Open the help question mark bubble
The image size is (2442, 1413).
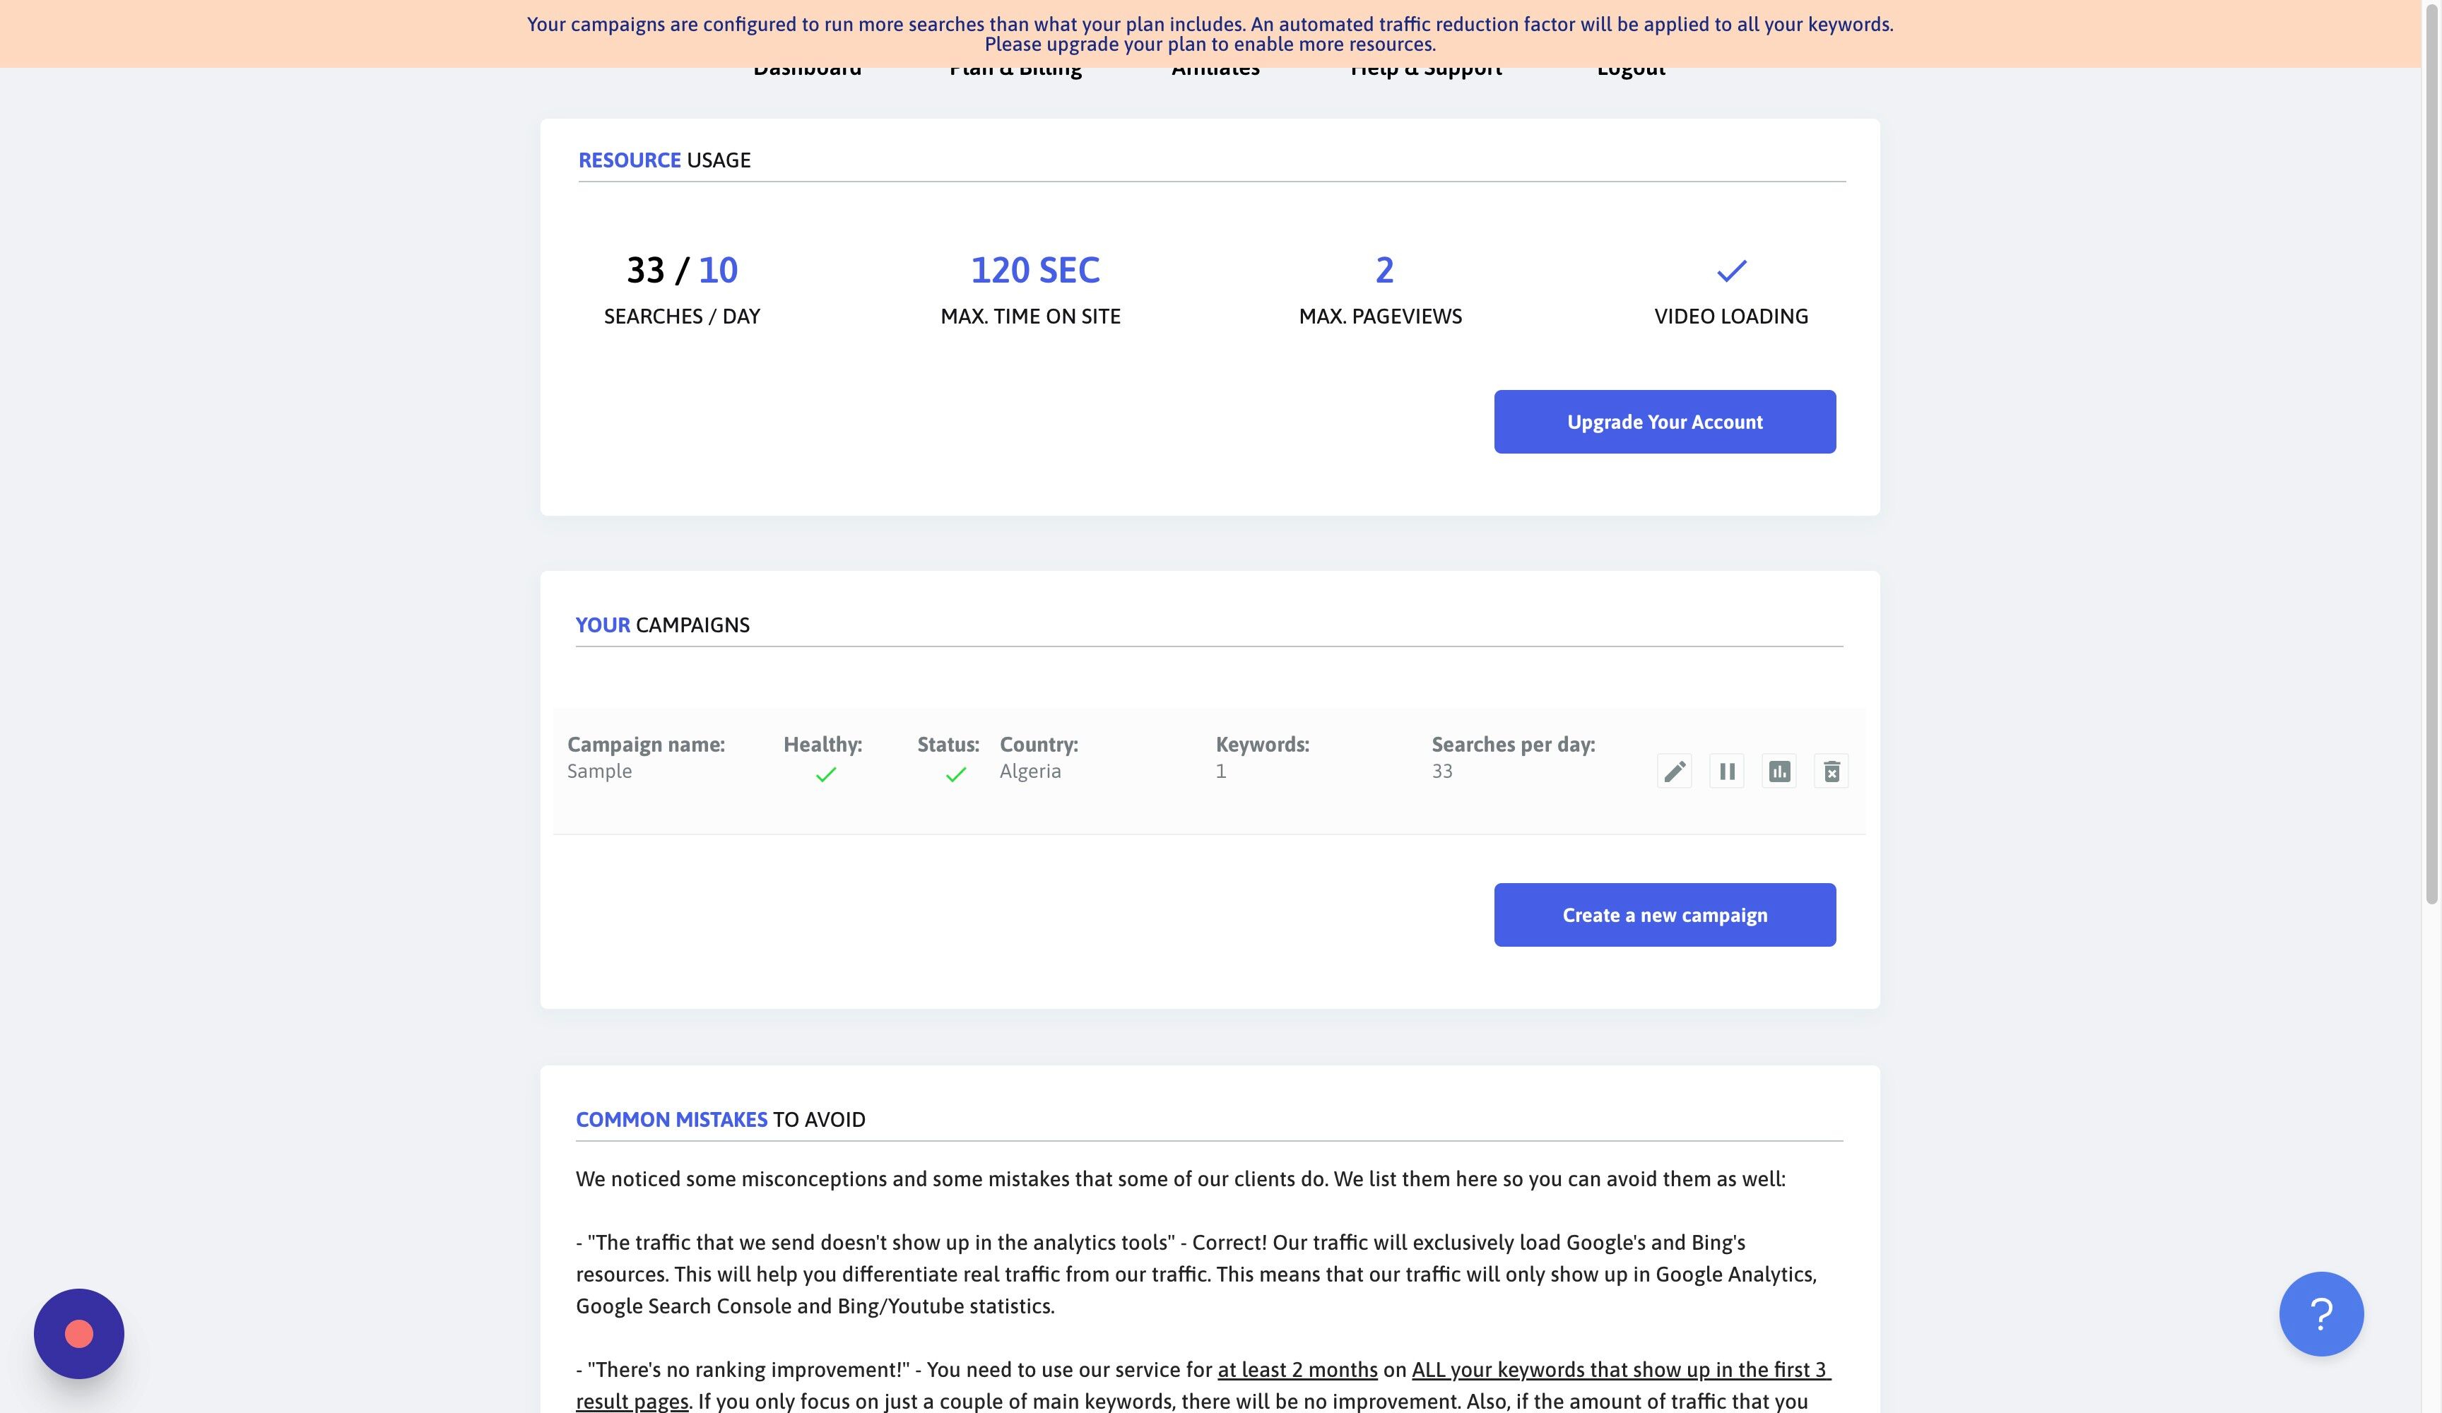2321,1314
